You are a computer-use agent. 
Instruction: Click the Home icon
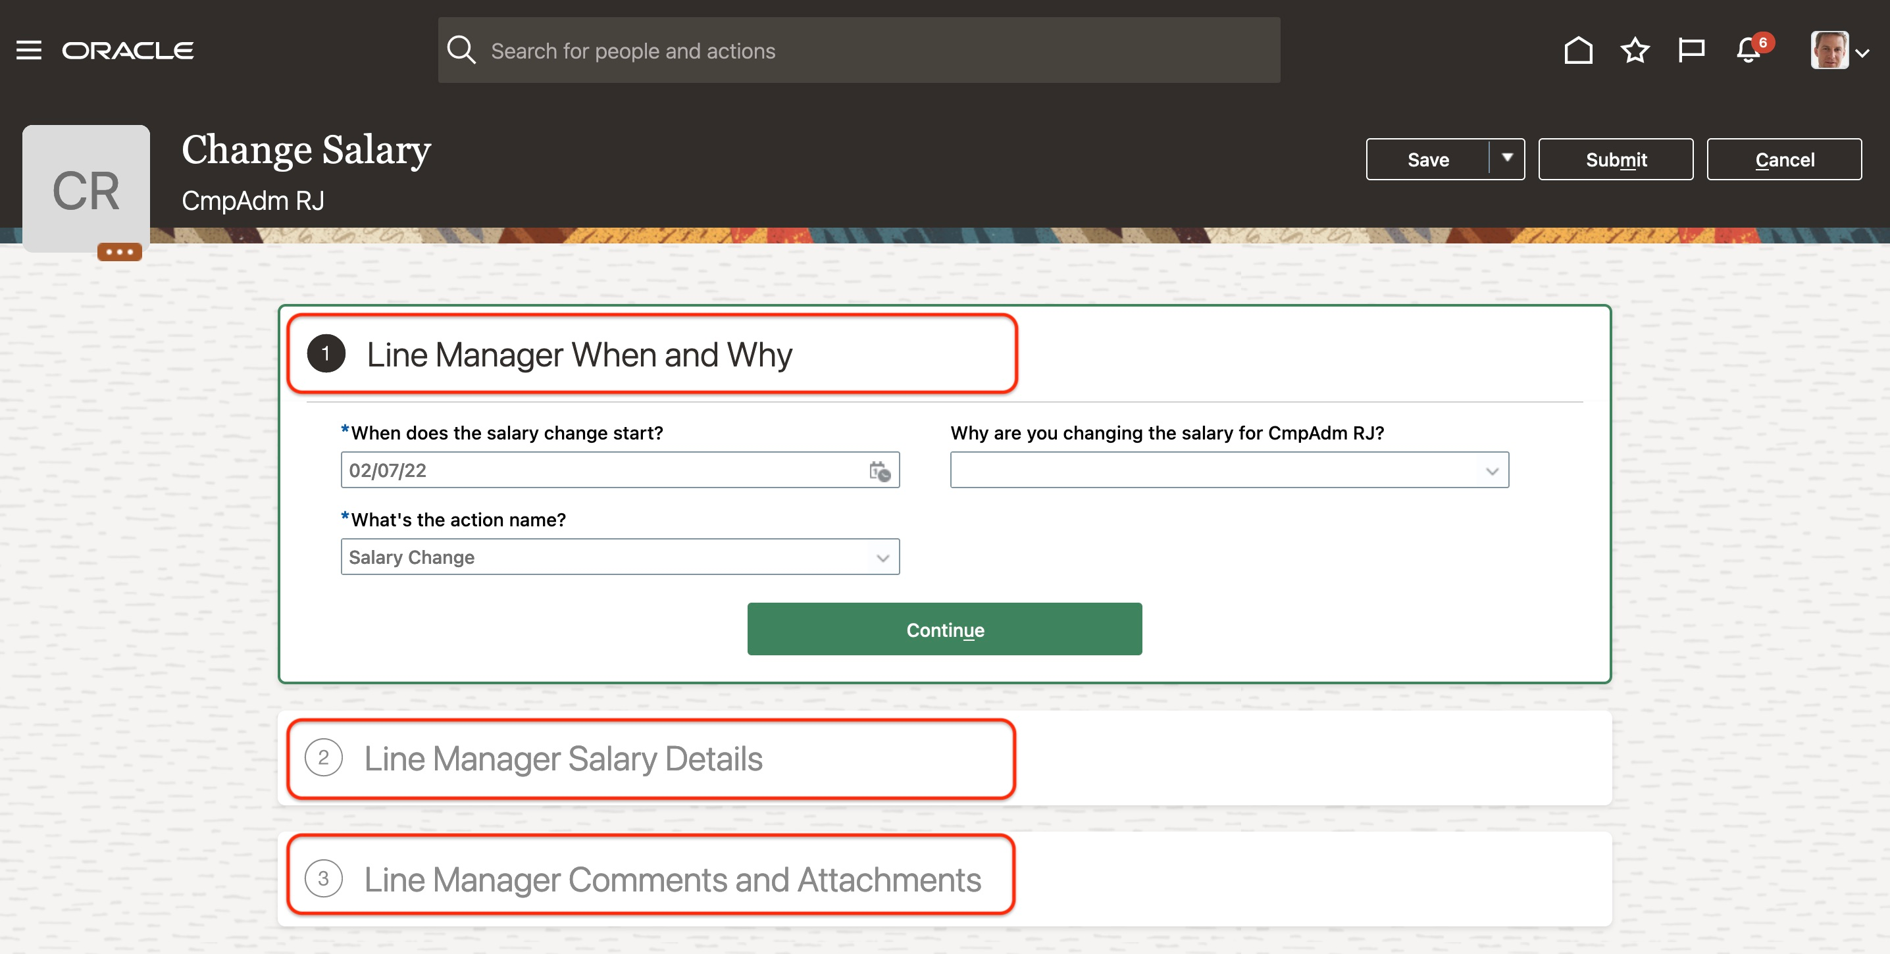[x=1577, y=51]
